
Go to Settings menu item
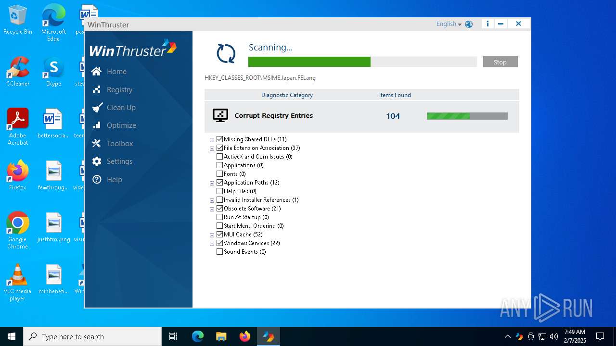tap(119, 161)
